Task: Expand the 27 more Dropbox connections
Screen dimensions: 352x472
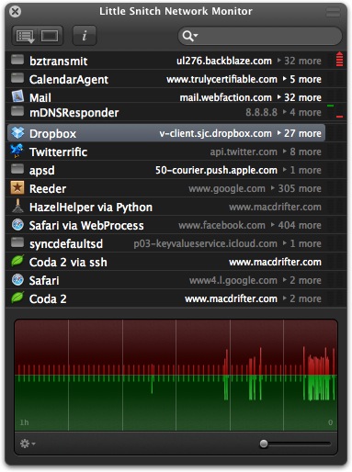Action: coord(300,133)
